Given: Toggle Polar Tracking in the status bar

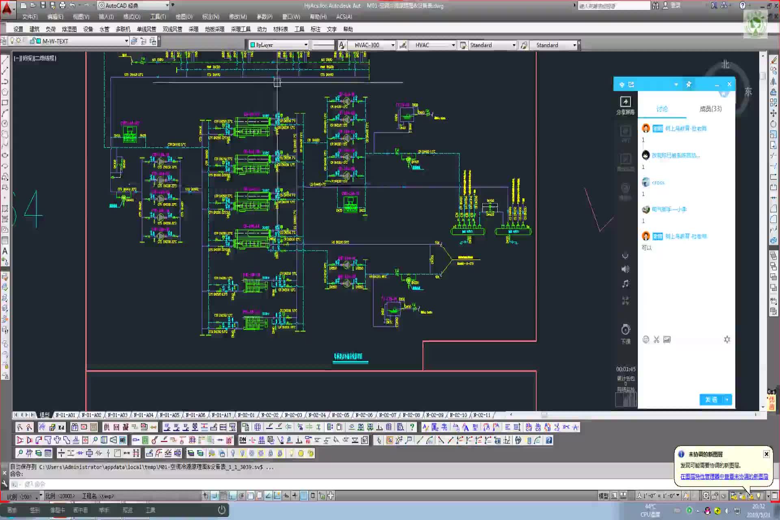Looking at the screenshot, I should coord(241,496).
